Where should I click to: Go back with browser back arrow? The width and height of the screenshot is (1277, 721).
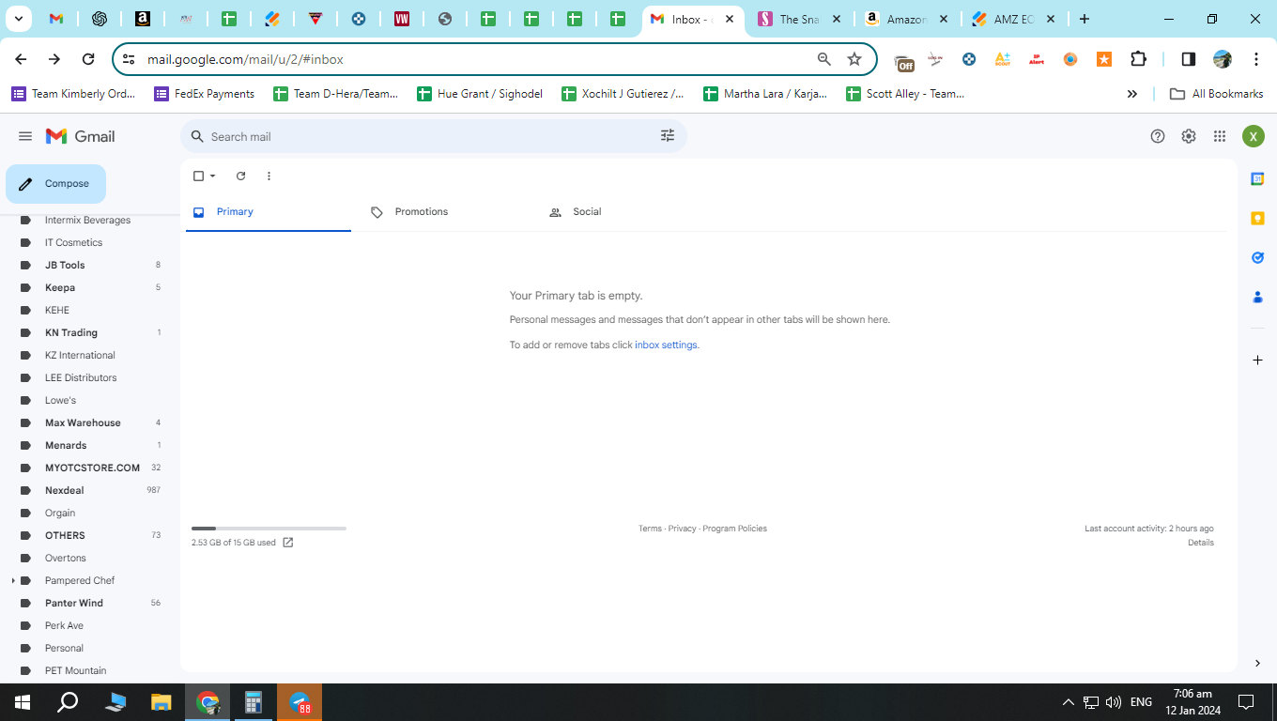[x=21, y=59]
